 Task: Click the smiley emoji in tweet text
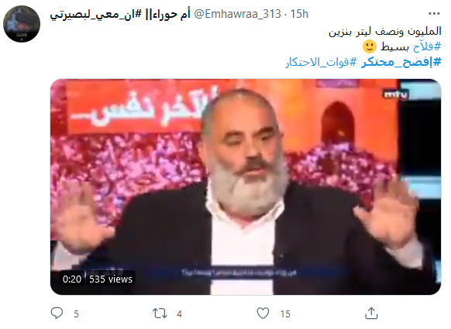point(370,46)
